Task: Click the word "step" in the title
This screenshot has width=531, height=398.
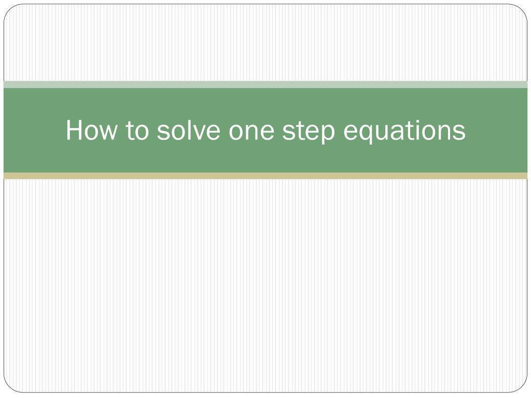Action: (309, 132)
